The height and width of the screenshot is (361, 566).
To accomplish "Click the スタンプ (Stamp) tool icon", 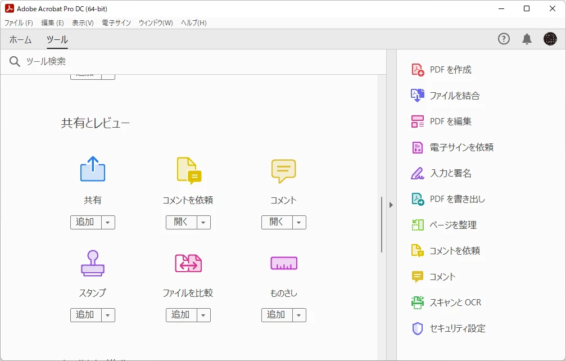I will coord(93,263).
